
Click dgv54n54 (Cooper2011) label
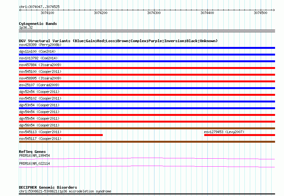(x=39, y=112)
